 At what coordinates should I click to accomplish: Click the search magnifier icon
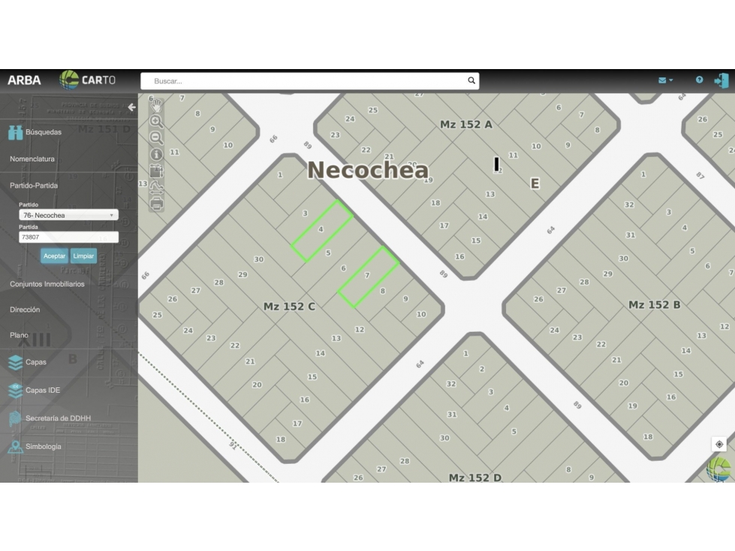pyautogui.click(x=471, y=80)
